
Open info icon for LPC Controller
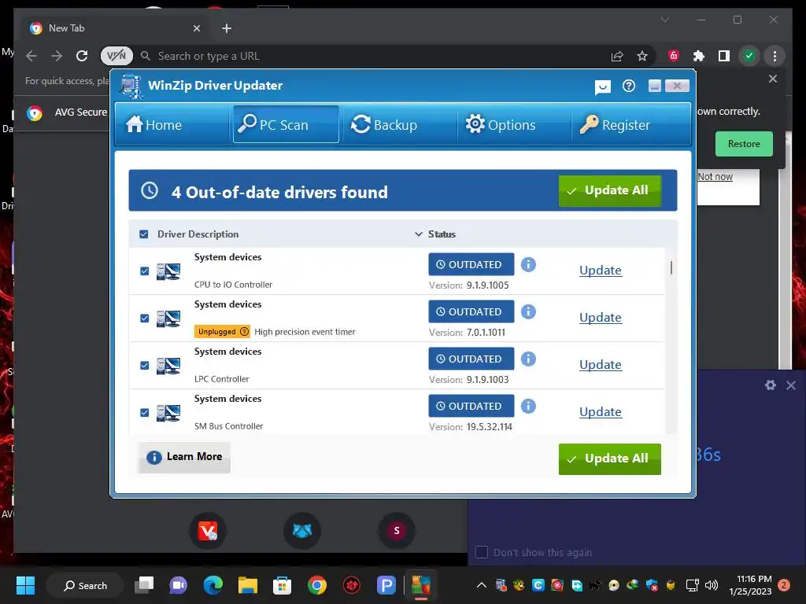click(x=528, y=359)
